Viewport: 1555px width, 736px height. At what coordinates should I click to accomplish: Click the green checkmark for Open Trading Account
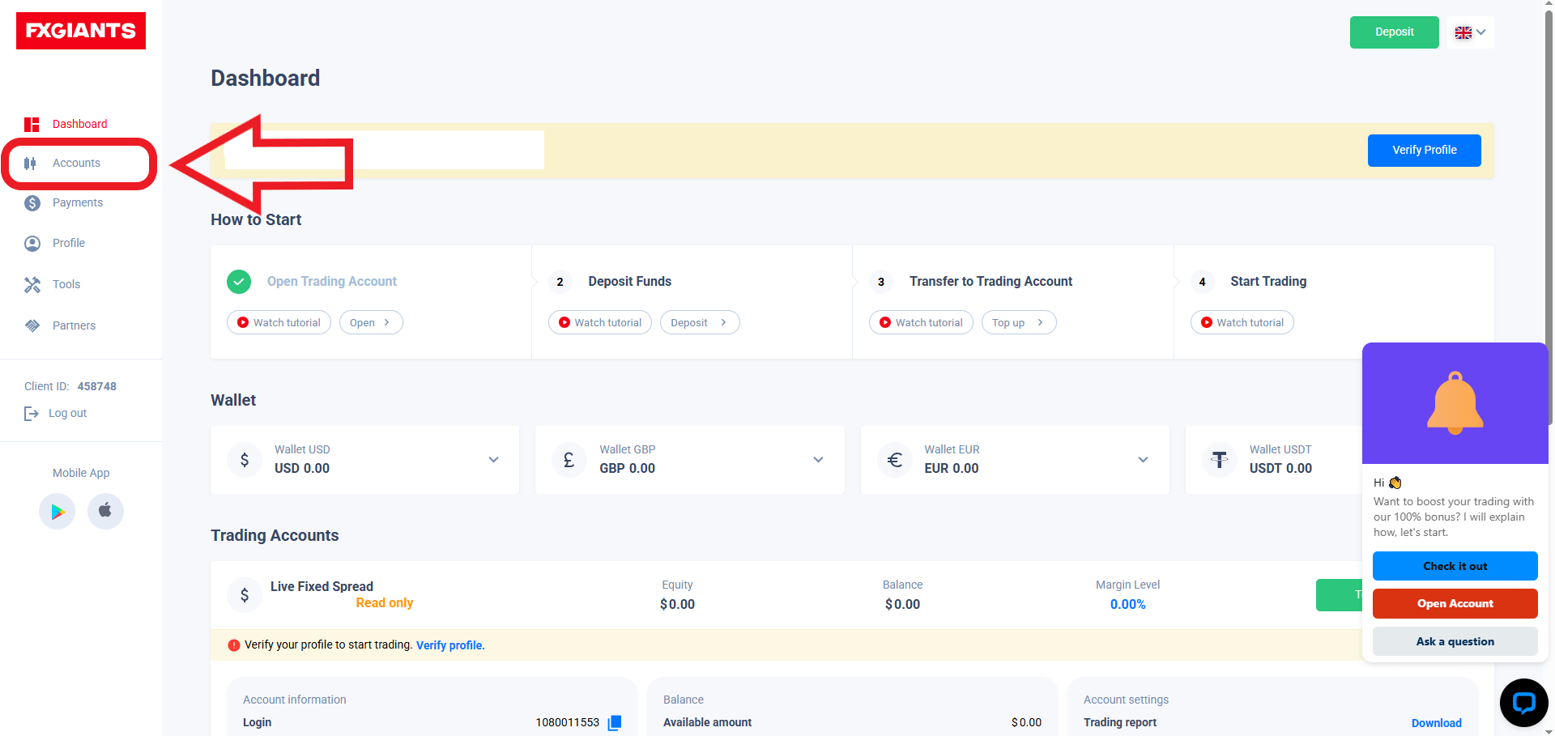tap(239, 282)
